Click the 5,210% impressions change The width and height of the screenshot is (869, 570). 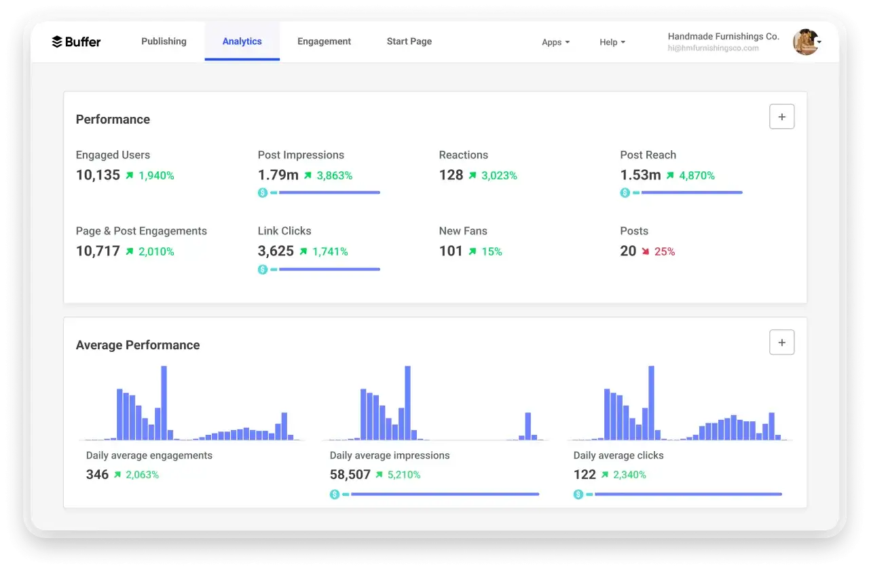click(404, 475)
